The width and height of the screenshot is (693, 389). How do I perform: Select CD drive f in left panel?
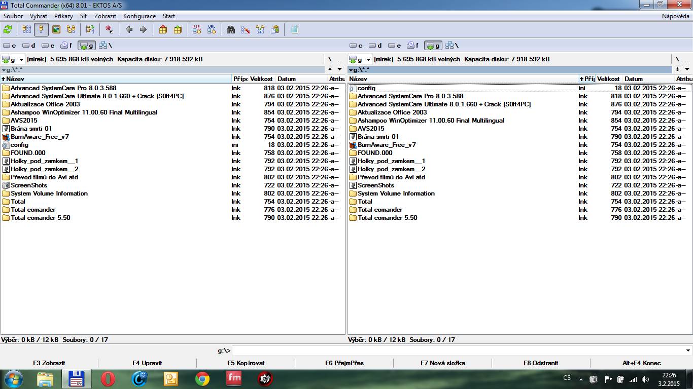(x=66, y=46)
